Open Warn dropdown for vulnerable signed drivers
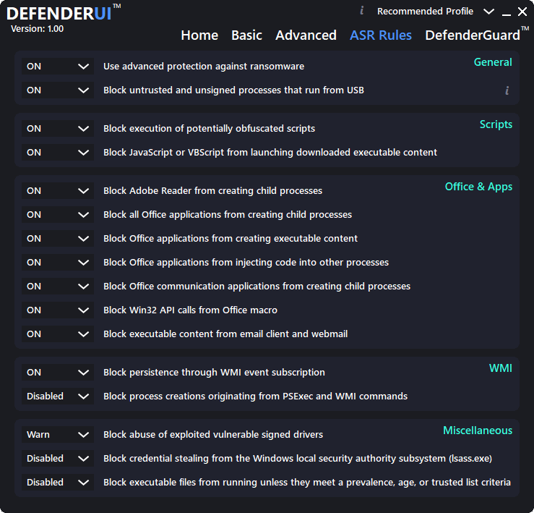The width and height of the screenshot is (534, 513). pos(58,435)
